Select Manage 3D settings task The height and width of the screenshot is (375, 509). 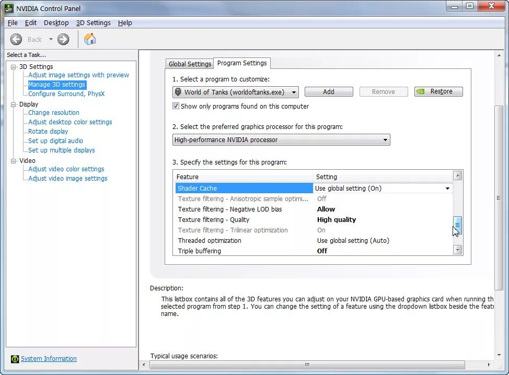[x=57, y=84]
